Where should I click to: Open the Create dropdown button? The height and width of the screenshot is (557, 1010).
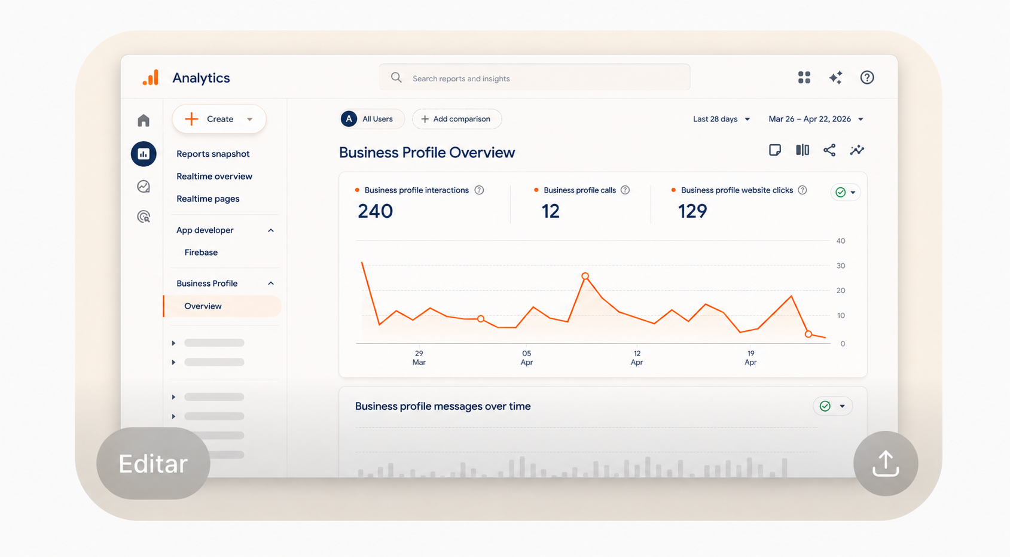pyautogui.click(x=219, y=119)
